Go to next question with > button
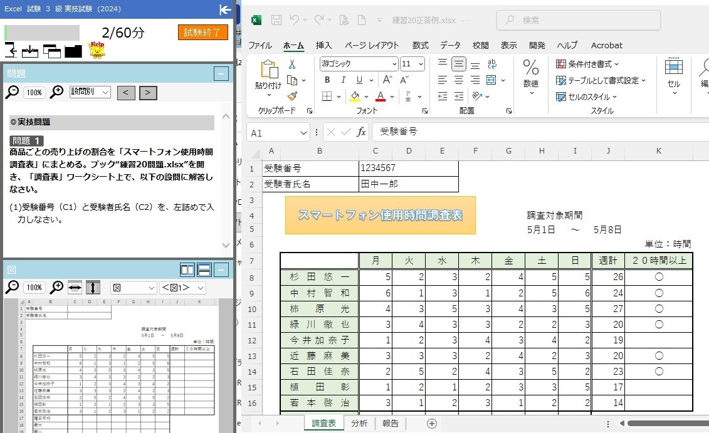 point(148,92)
